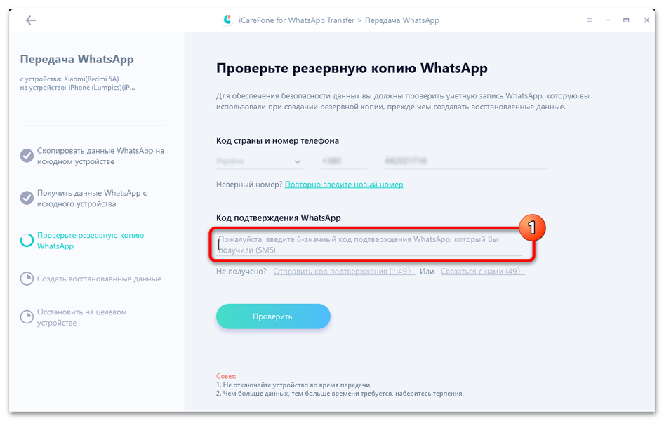
Task: Click clock icon for 'Восстановить на целевом устройстве'
Action: tap(27, 317)
